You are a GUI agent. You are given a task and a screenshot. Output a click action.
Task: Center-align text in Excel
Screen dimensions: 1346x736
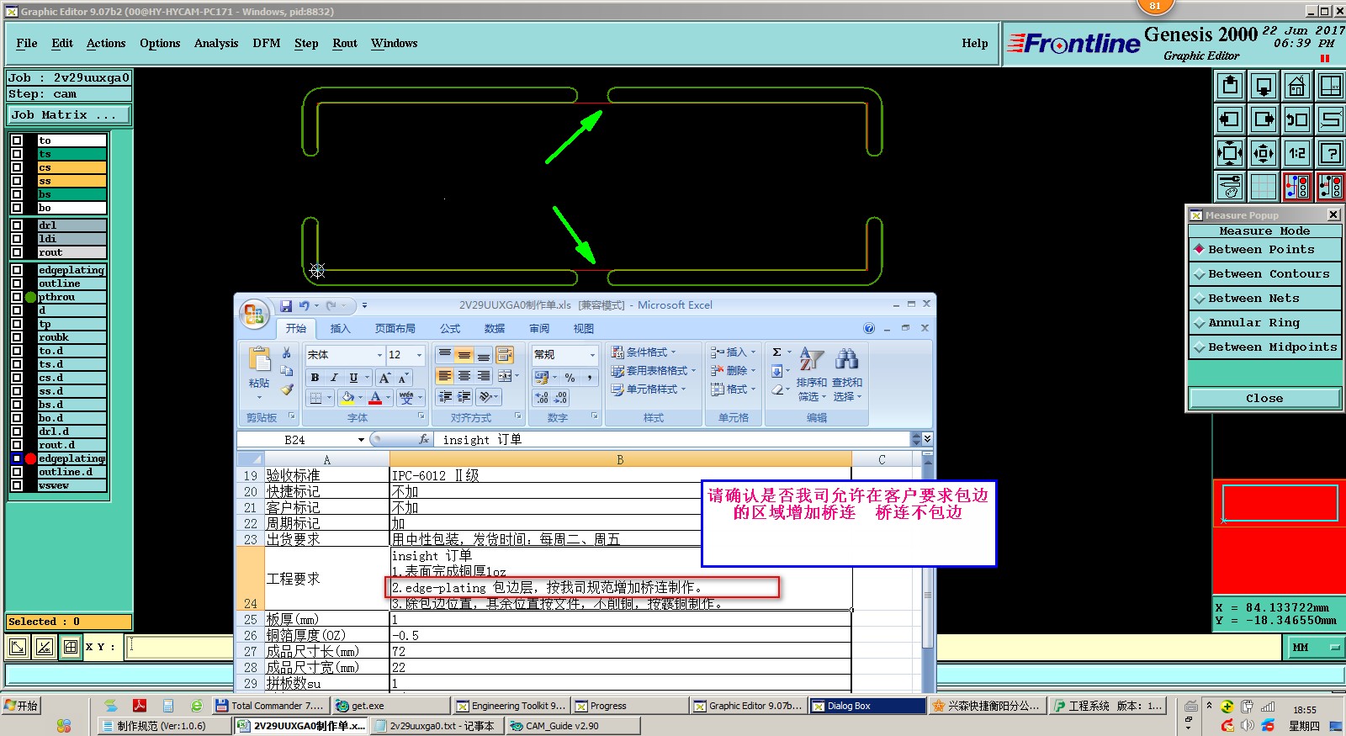coord(464,376)
